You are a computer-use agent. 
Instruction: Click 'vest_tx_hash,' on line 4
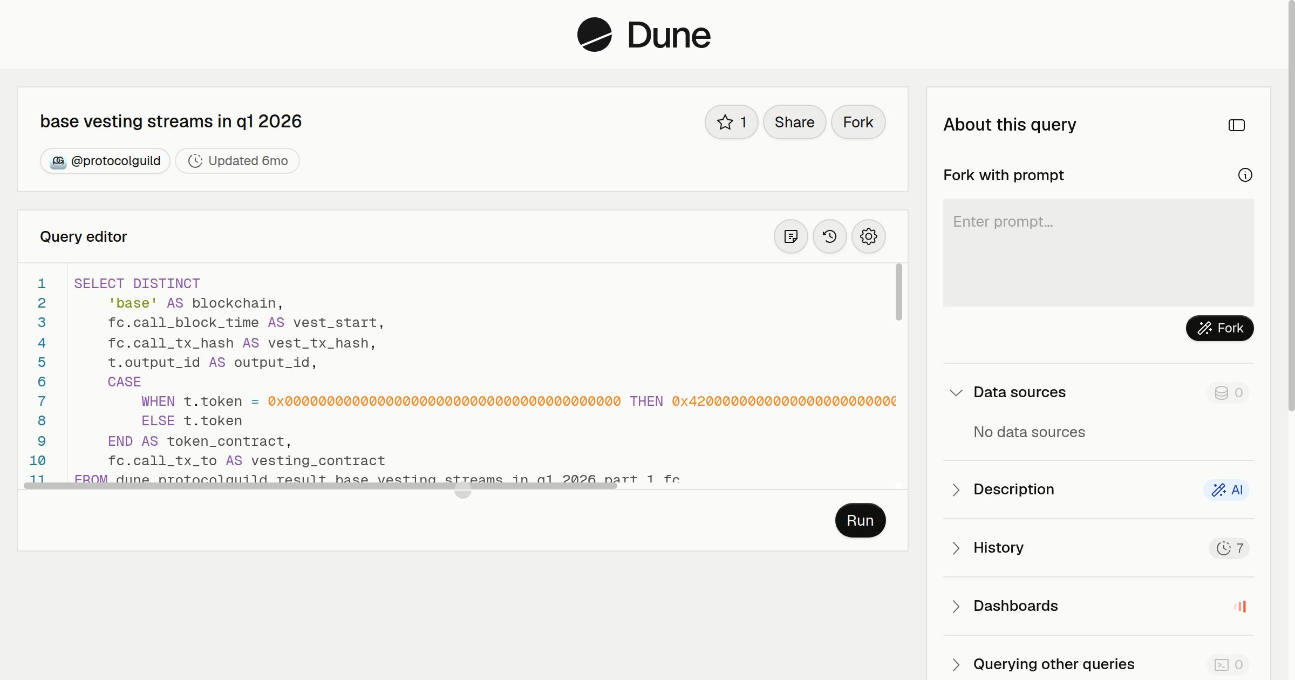coord(322,343)
